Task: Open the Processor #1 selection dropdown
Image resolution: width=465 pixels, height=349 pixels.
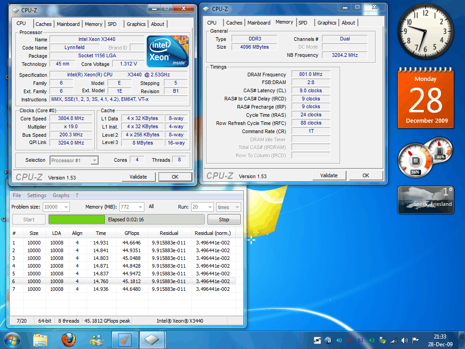Action: 74,160
